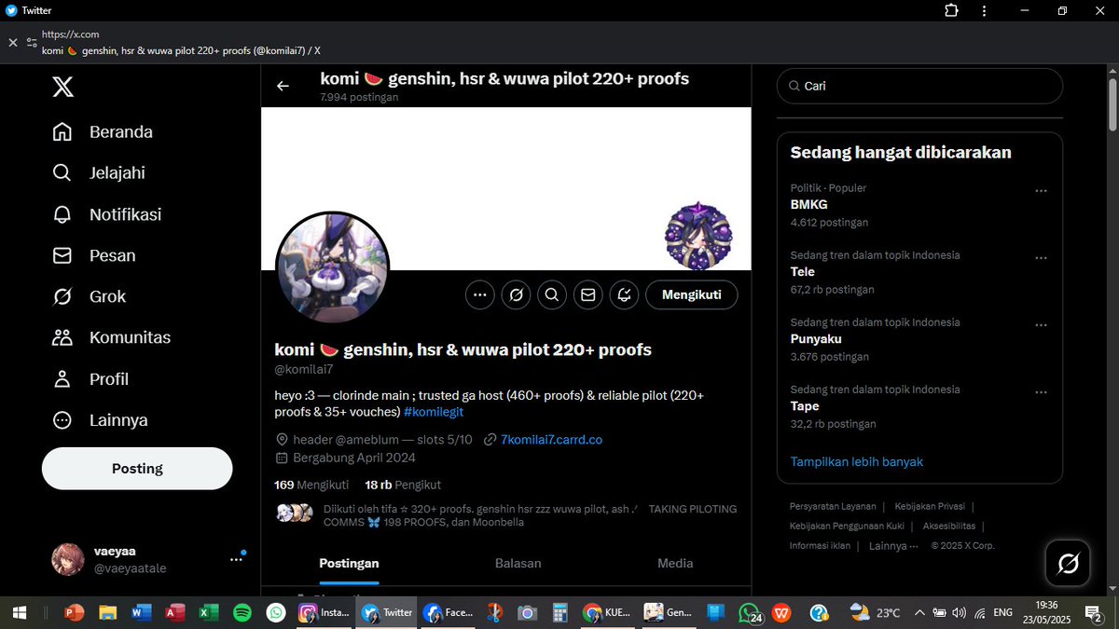This screenshot has width=1119, height=629.
Task: Open profile more options (three dots)
Action: tap(479, 295)
